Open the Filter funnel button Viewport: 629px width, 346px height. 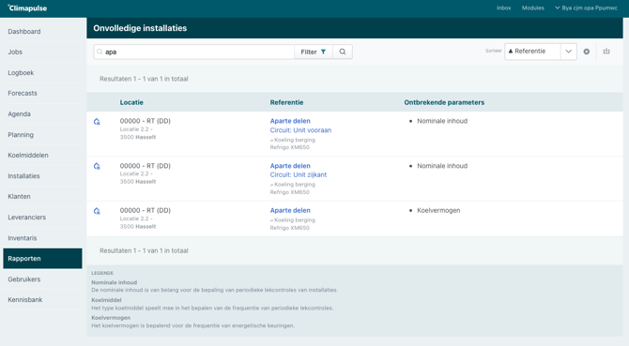(314, 52)
